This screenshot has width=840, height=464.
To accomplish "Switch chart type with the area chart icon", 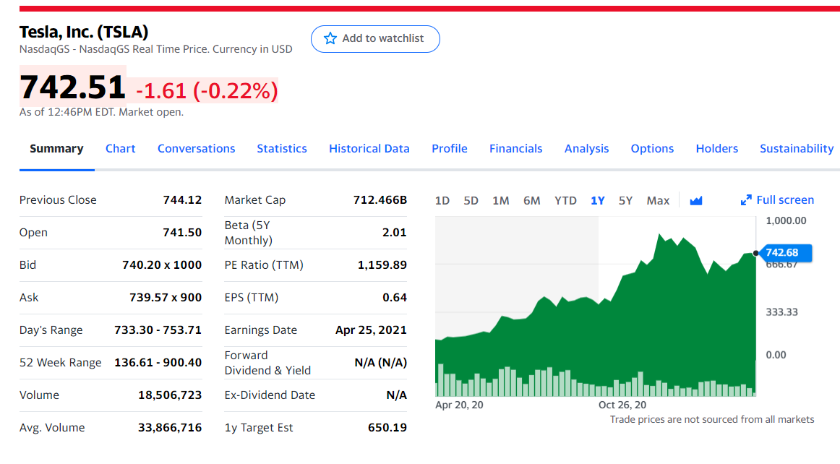I will click(696, 200).
